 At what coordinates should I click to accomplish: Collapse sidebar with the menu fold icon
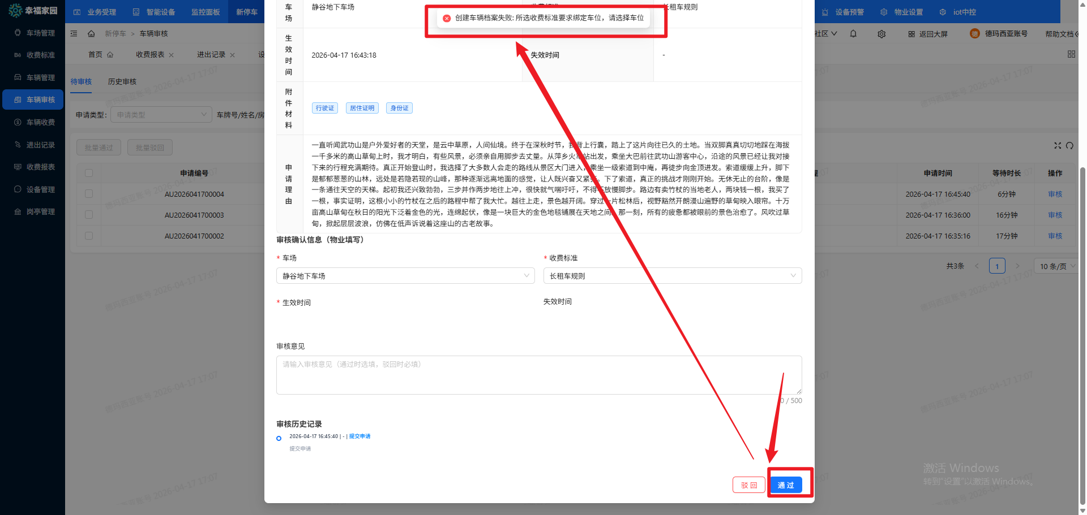coord(74,34)
